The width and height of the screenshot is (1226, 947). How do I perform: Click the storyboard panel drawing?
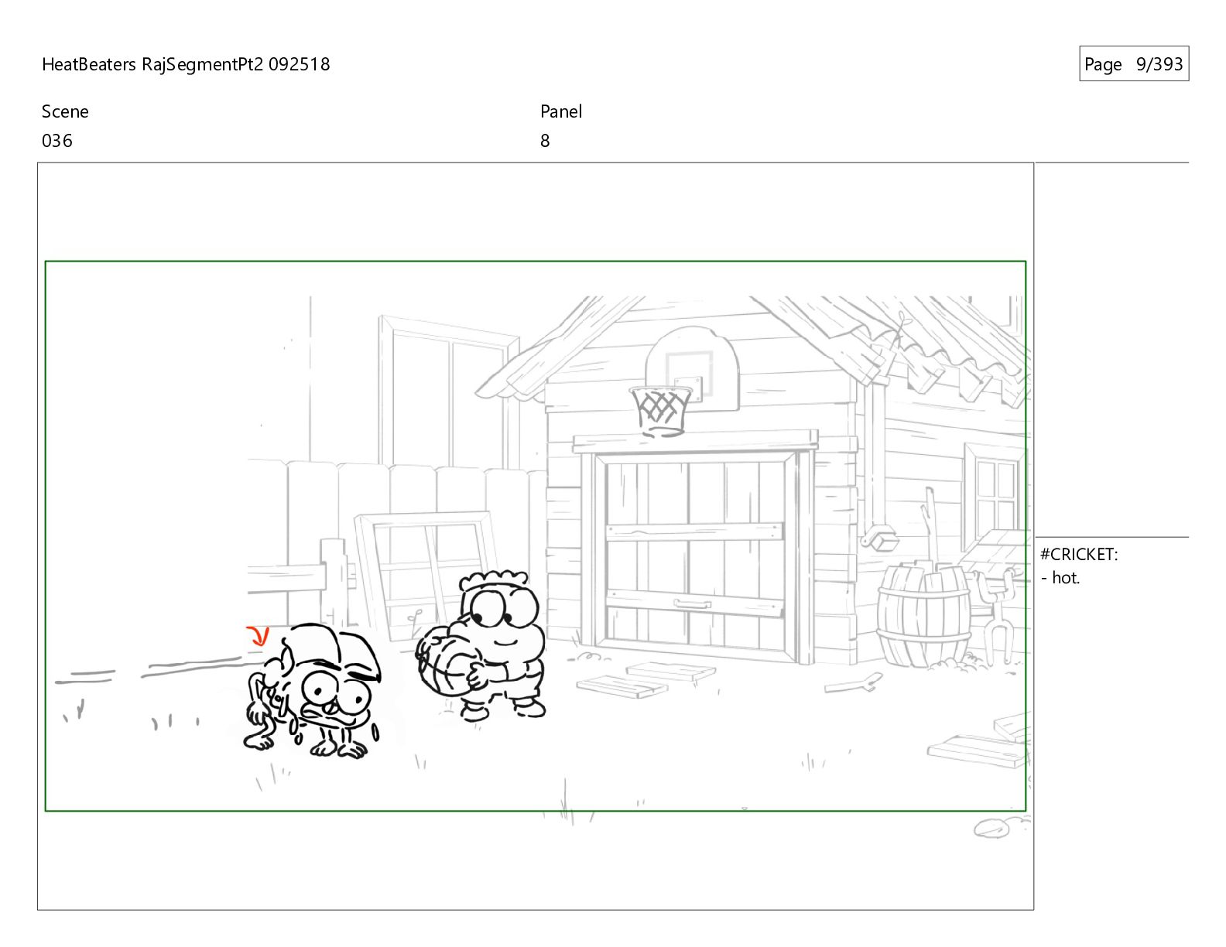point(536,536)
